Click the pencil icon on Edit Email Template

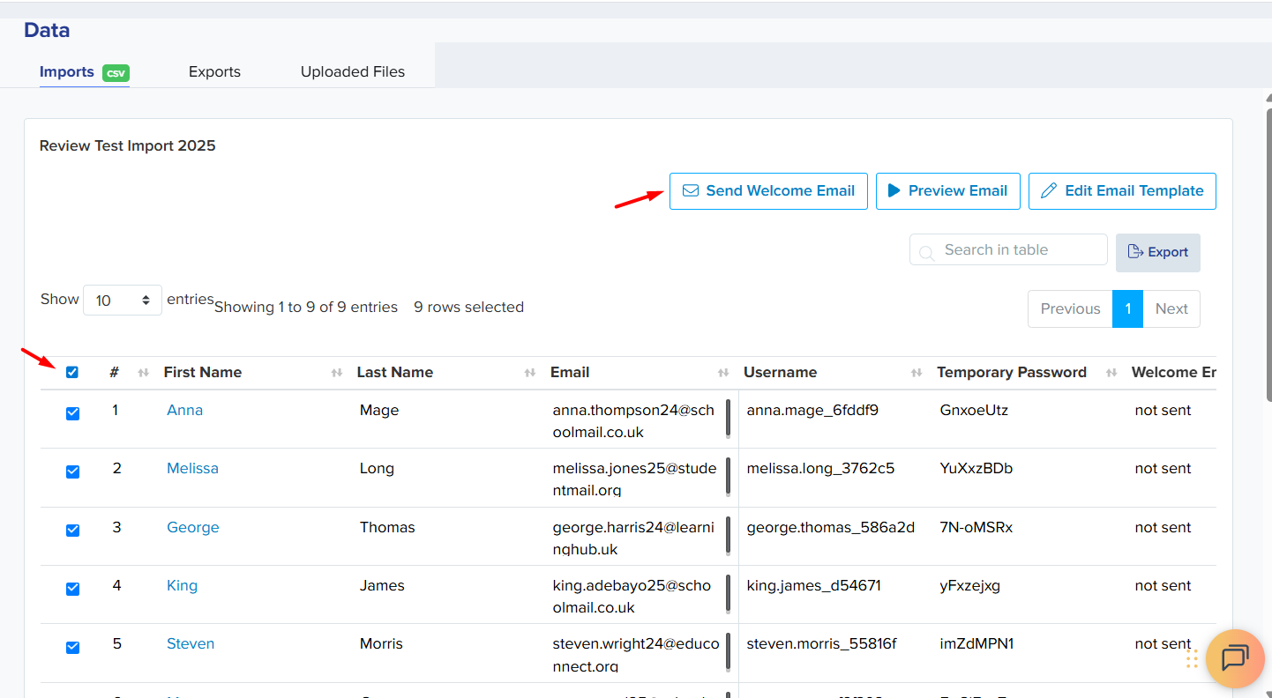1049,191
